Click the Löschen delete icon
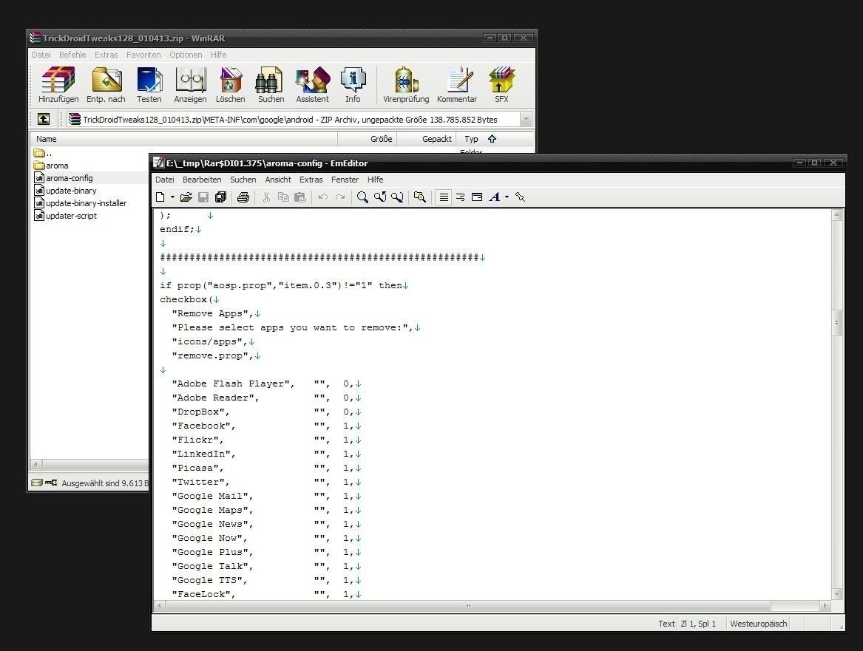Viewport: 863px width, 651px height. [x=231, y=85]
